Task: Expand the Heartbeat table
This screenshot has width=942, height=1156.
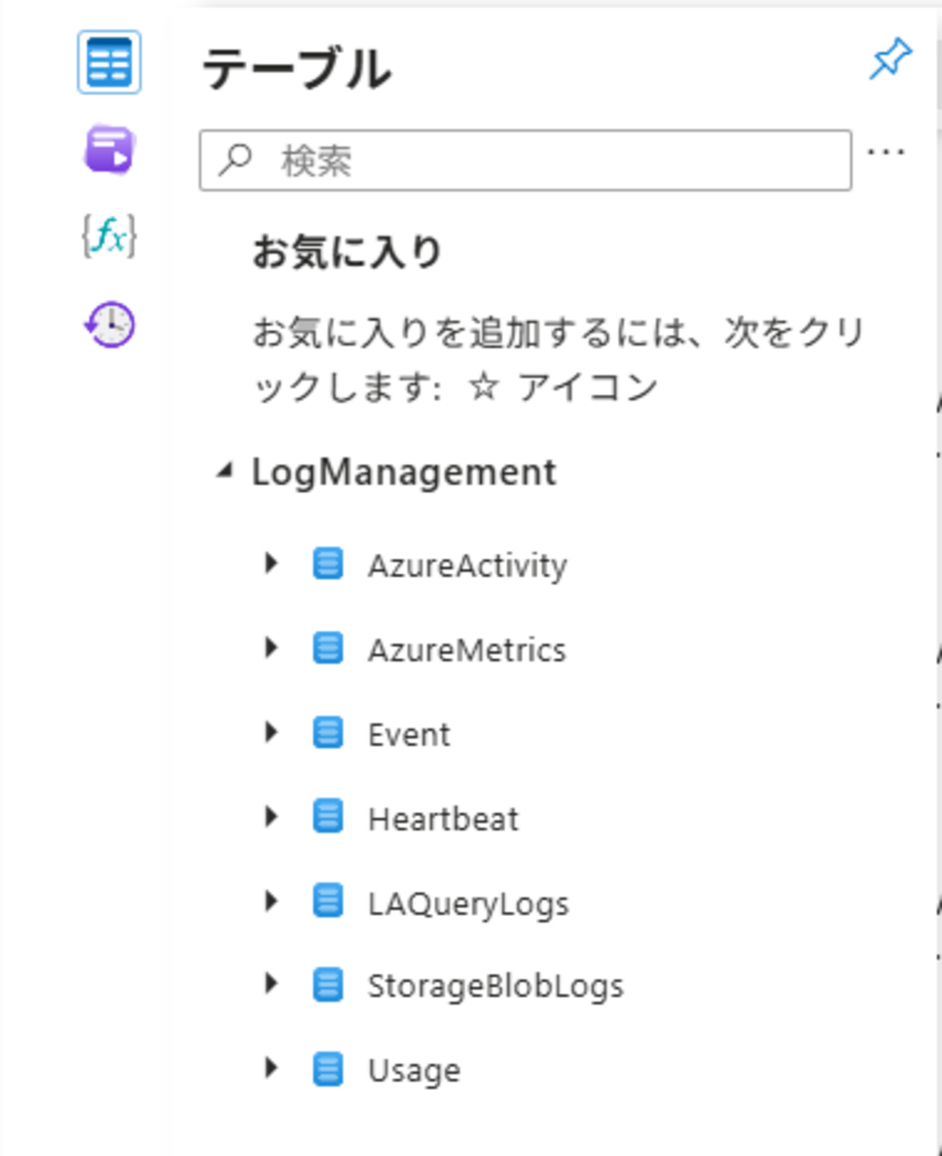Action: 272,817
